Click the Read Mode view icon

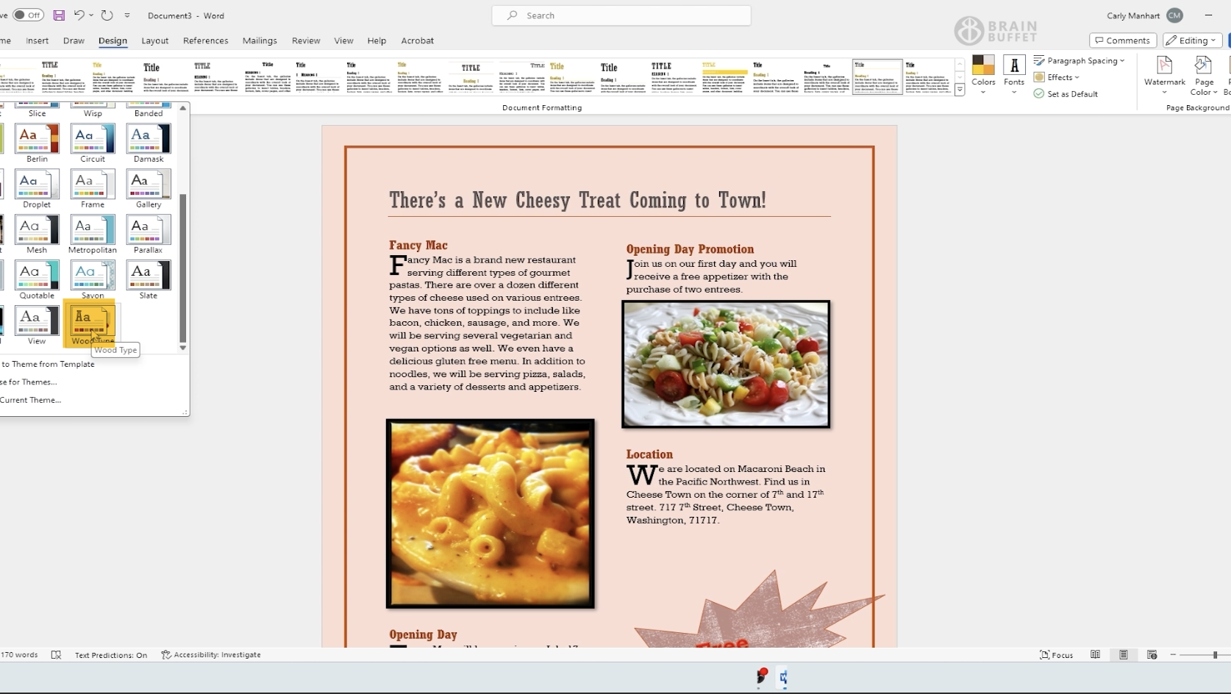[1095, 655]
